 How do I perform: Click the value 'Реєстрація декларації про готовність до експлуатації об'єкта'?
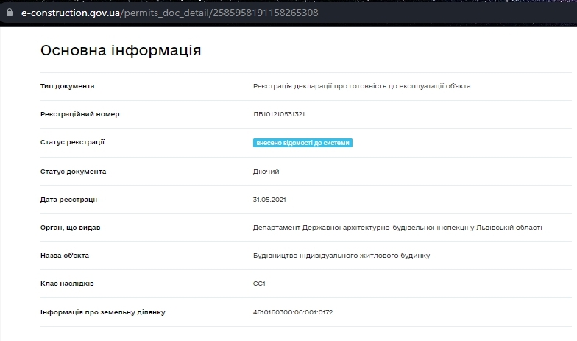pos(362,86)
